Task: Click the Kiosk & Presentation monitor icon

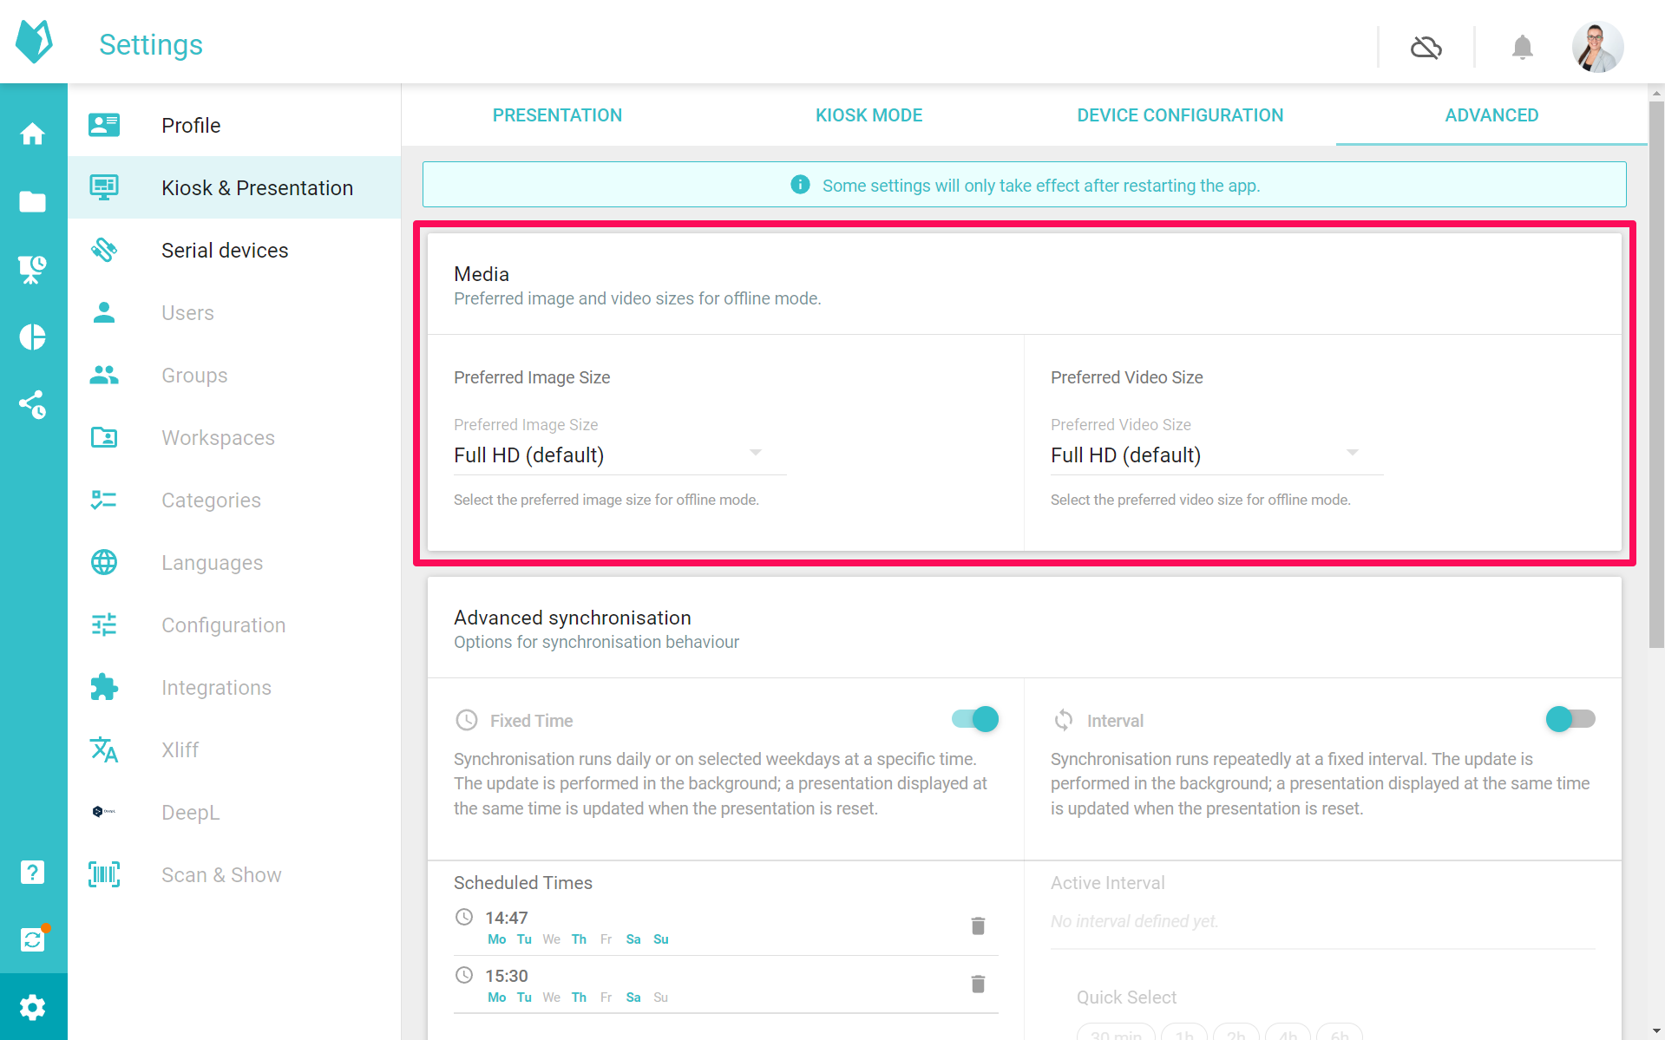Action: (104, 187)
